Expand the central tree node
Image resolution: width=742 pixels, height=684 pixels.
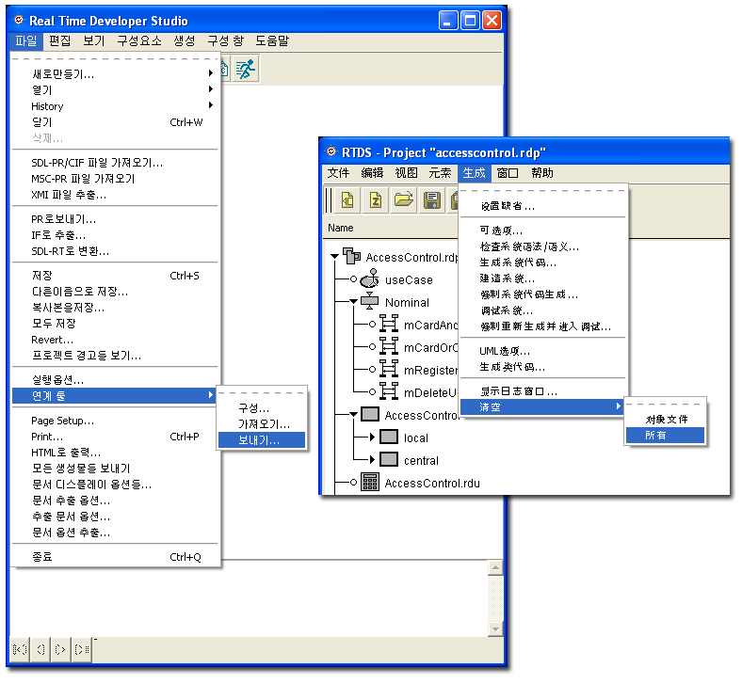point(370,460)
